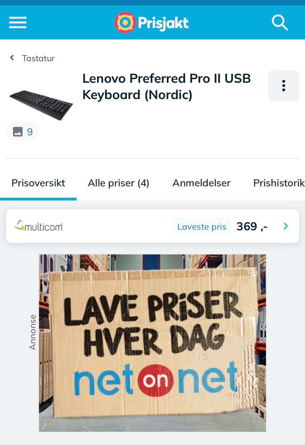Click the Prisjakt wordmark to go home
The width and height of the screenshot is (305, 445).
(163, 23)
